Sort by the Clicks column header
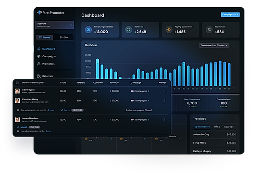This screenshot has height=177, width=261. (63, 83)
